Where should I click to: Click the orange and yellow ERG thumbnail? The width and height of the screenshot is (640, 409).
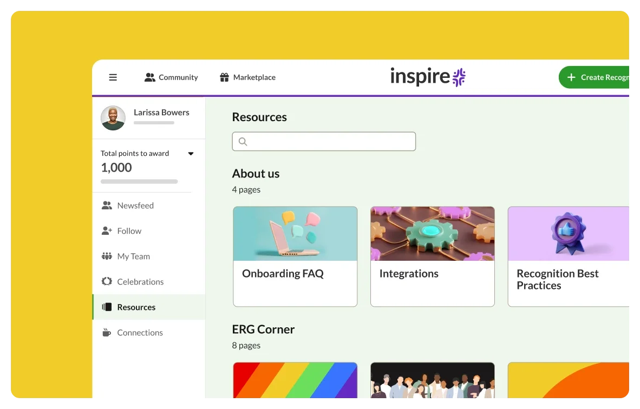569,380
